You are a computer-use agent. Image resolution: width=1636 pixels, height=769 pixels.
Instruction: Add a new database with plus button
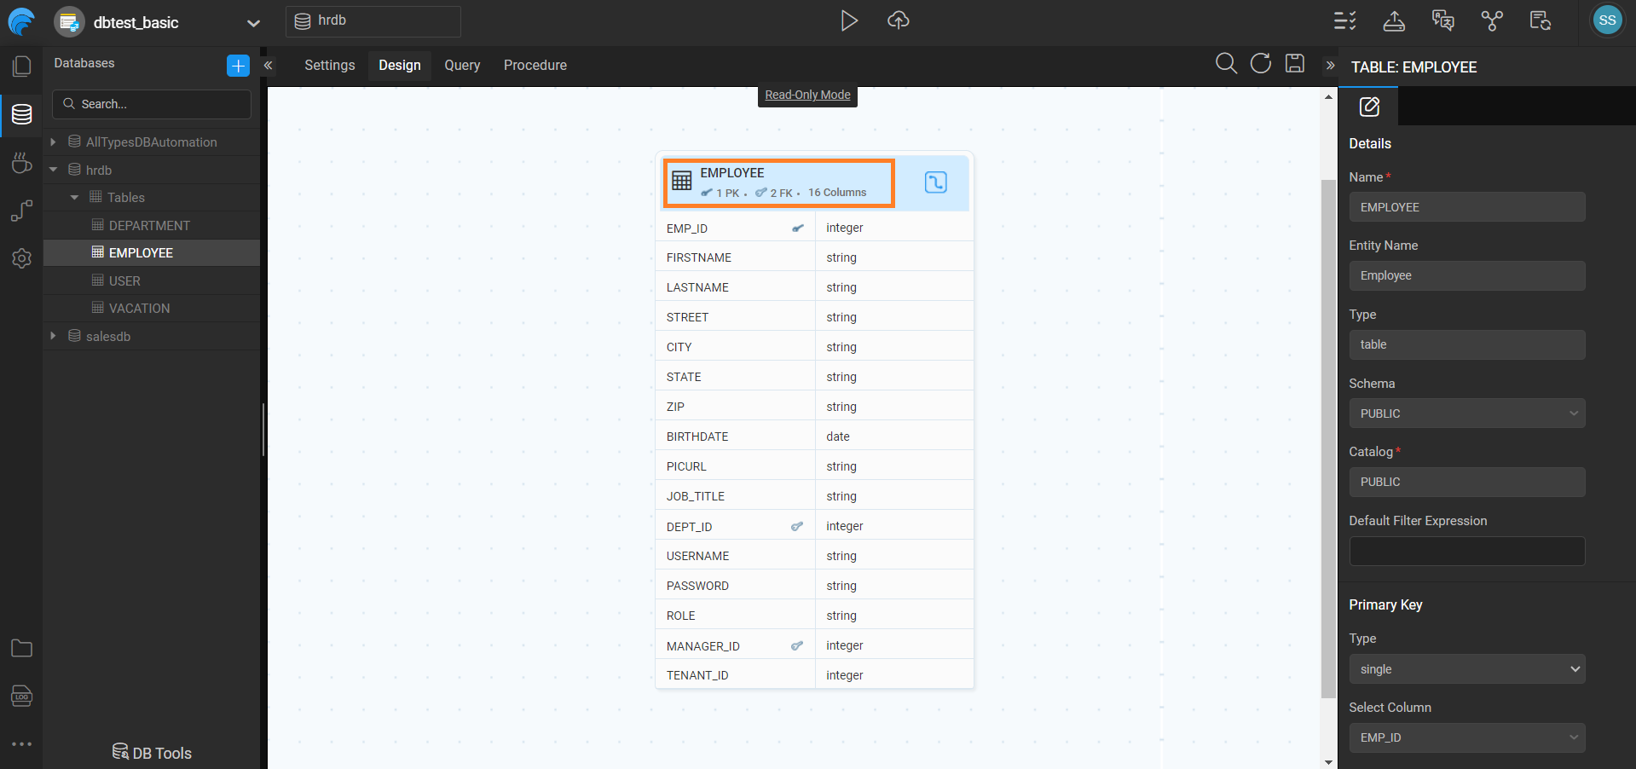[238, 65]
